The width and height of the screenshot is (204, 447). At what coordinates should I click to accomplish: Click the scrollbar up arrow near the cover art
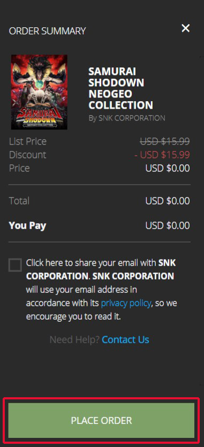click(200, 57)
